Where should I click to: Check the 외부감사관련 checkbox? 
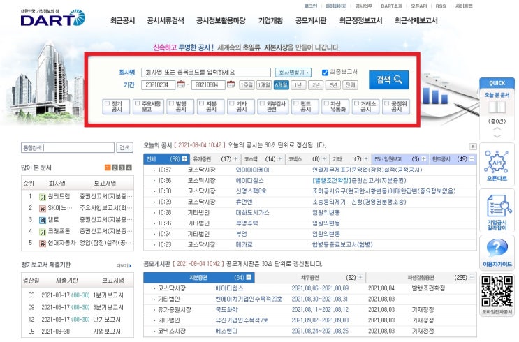262,103
